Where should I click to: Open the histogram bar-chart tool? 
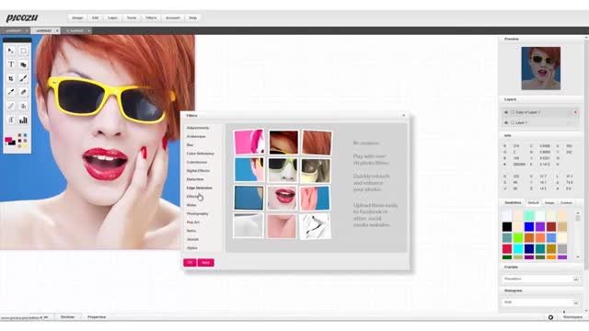pyautogui.click(x=23, y=120)
